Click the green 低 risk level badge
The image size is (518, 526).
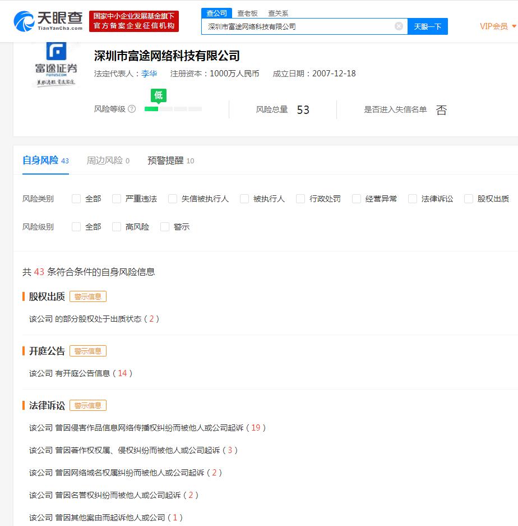coord(159,95)
